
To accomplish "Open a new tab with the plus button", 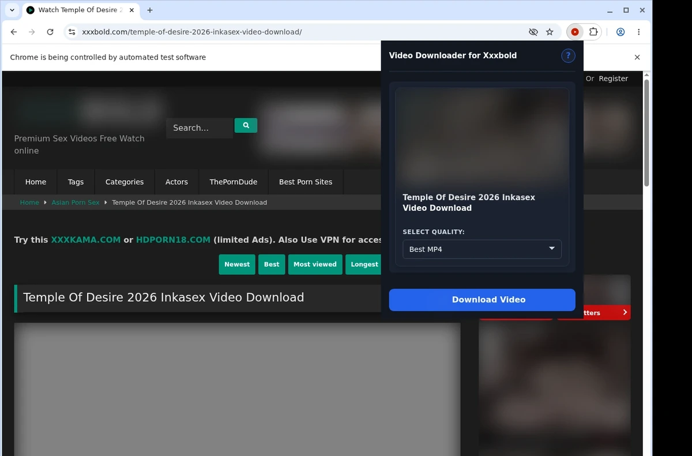I will tap(150, 10).
